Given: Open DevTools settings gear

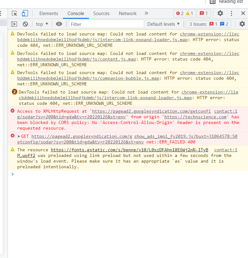Looking at the screenshot, I should 220,13.
